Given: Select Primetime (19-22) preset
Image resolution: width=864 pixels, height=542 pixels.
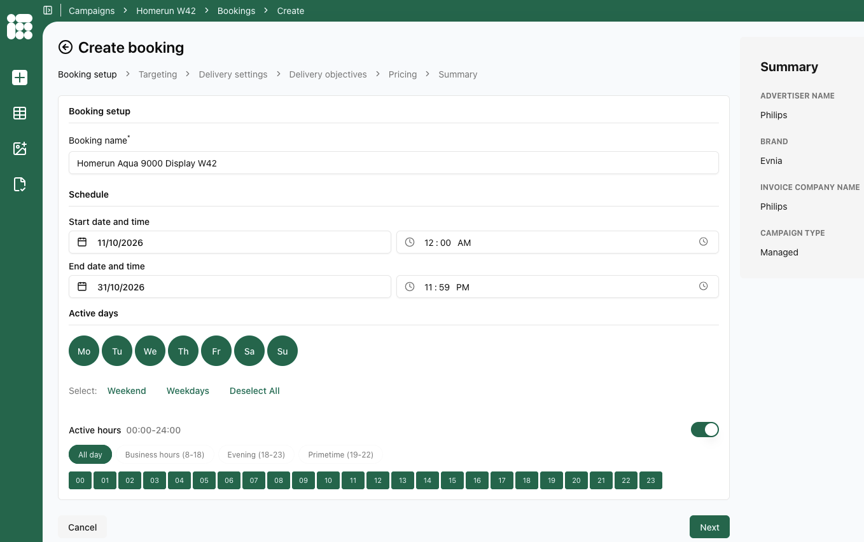Looking at the screenshot, I should click(x=340, y=454).
